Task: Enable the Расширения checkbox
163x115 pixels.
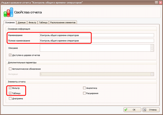Action: pos(84,93)
